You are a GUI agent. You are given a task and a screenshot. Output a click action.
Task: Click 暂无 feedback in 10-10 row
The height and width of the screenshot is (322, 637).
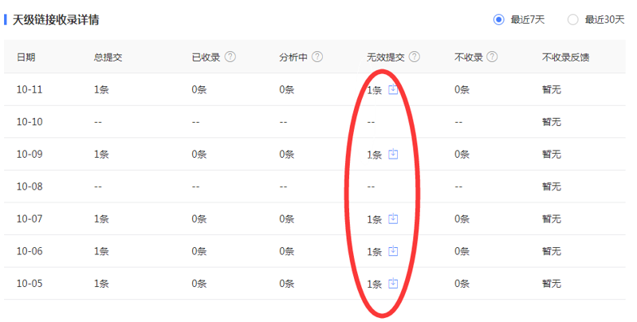pyautogui.click(x=551, y=122)
